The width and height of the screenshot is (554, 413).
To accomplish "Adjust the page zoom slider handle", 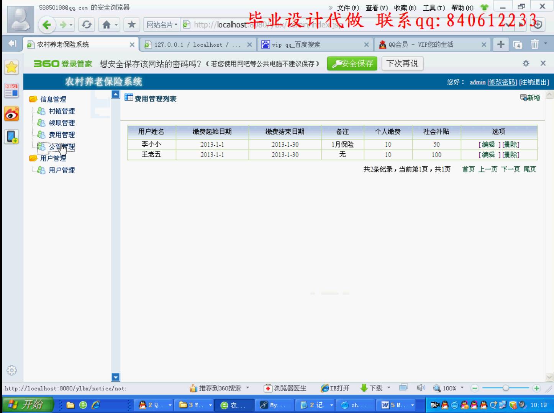I will (506, 388).
